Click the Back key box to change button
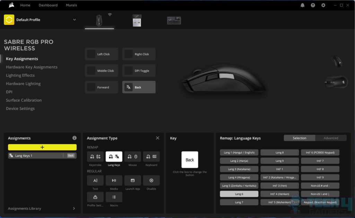 (190, 160)
